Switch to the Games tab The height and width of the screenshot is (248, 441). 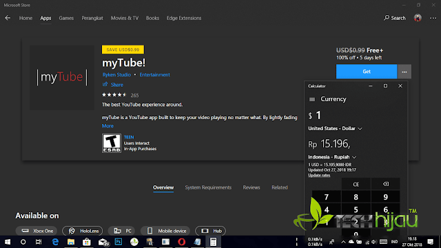point(66,18)
